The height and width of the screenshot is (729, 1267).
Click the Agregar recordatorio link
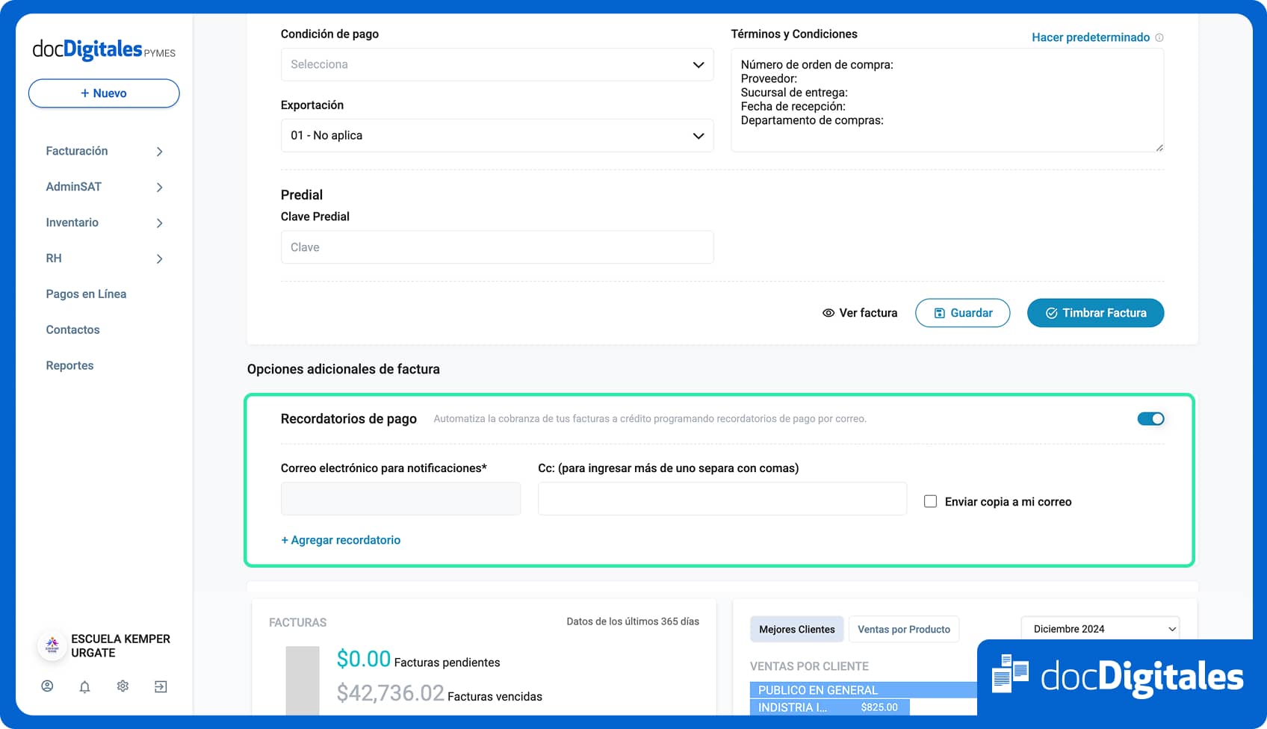click(341, 540)
